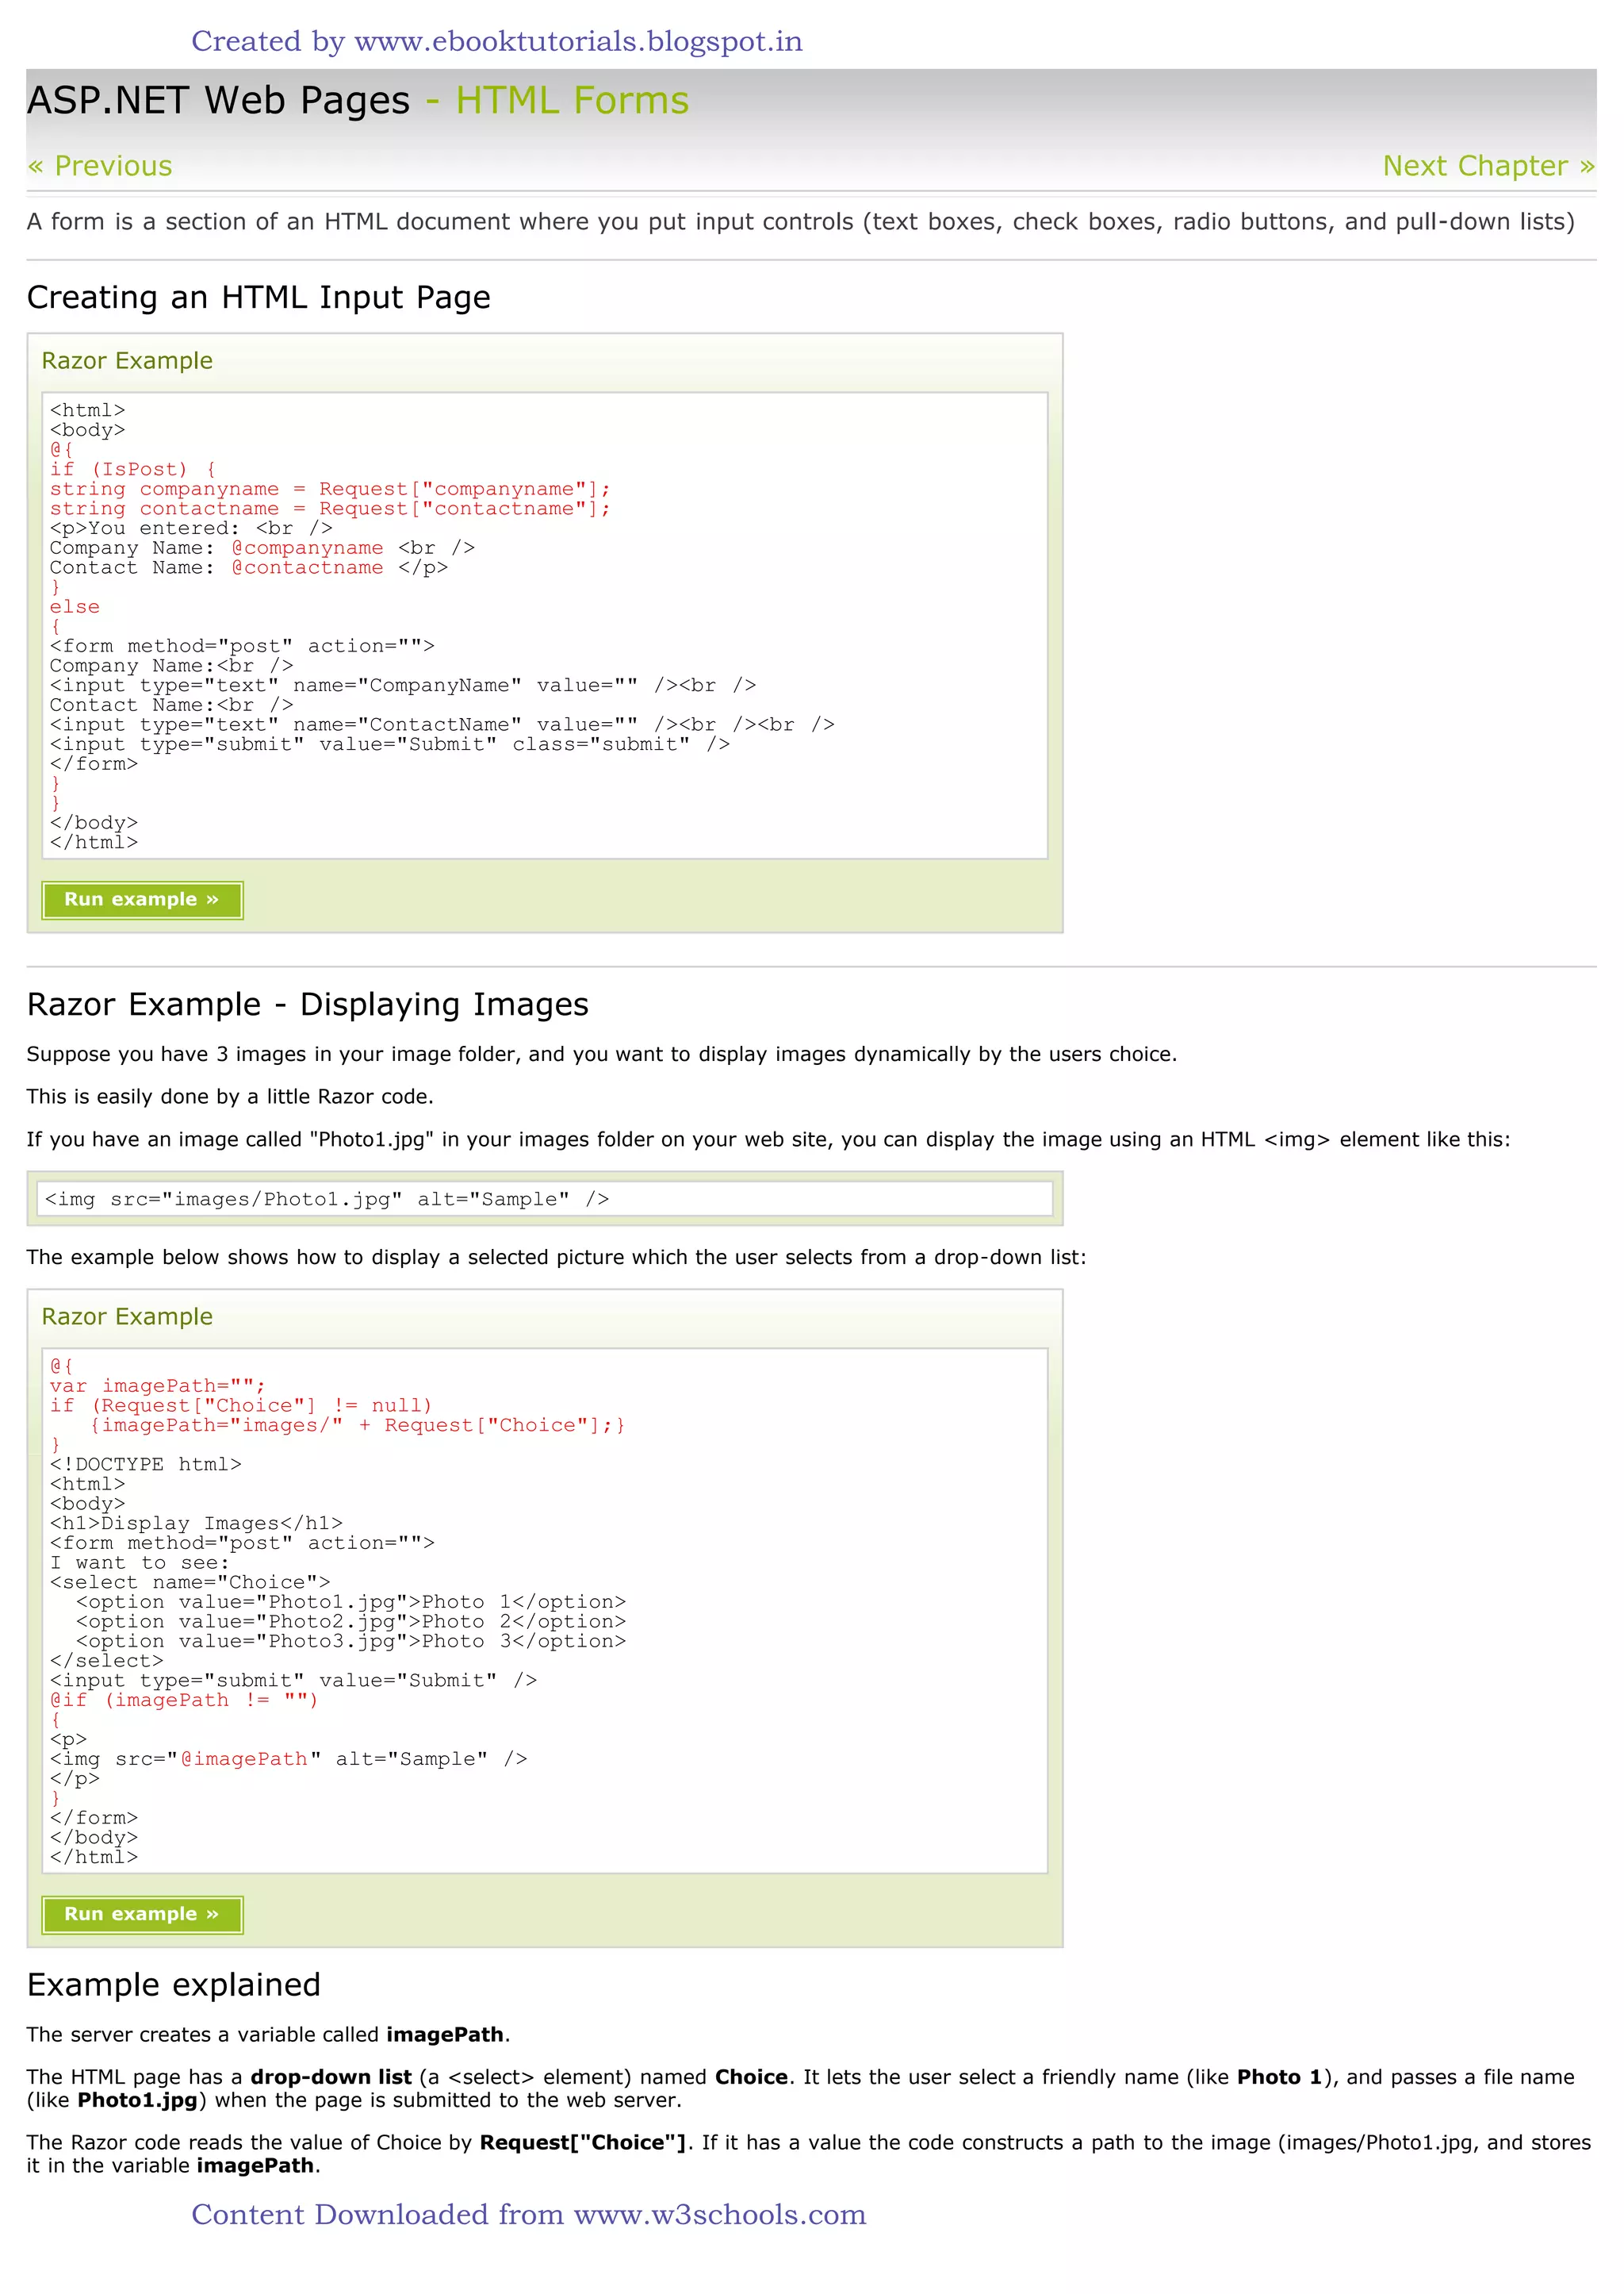Click 'Razor Example' label above the first code box
Viewport: 1624px width, 2294px height.
tap(127, 361)
